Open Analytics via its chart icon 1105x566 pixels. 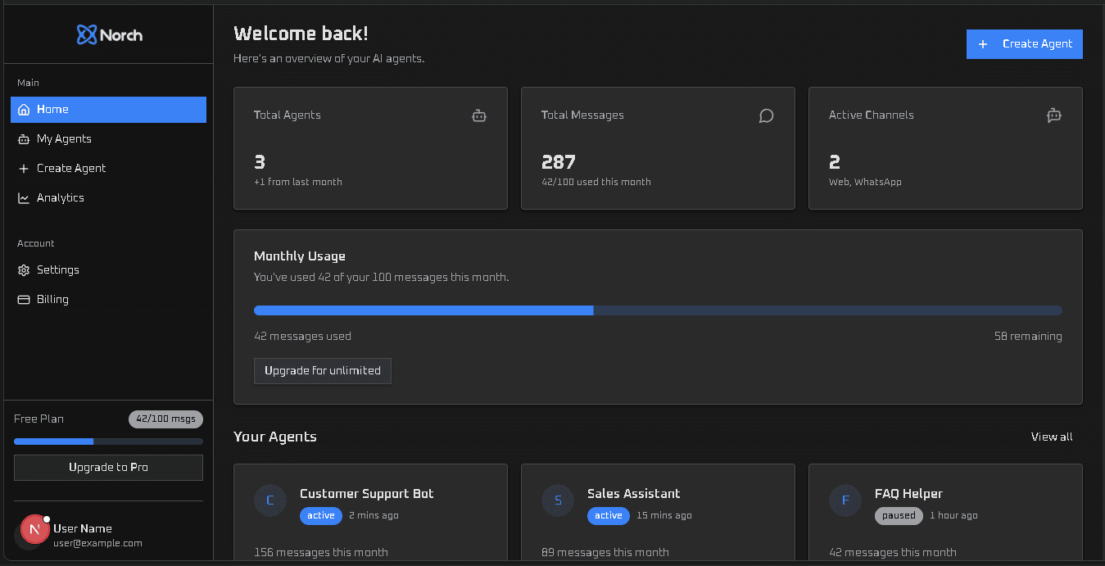tap(25, 197)
